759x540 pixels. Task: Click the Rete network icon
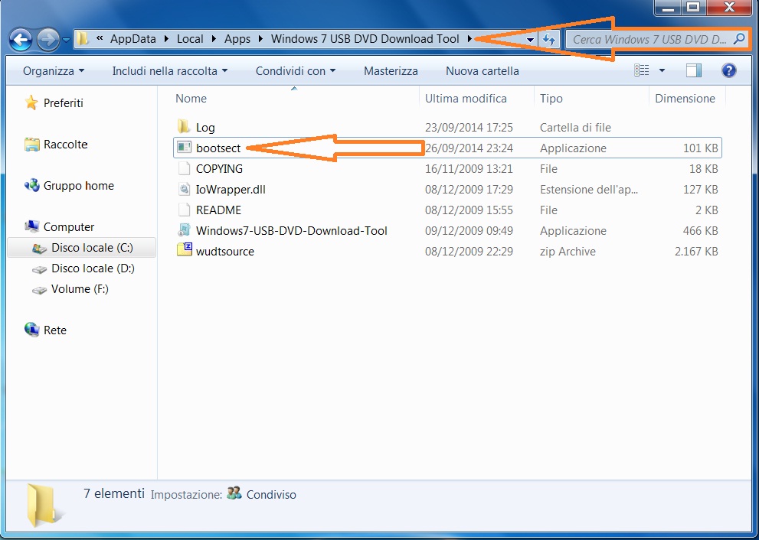pyautogui.click(x=32, y=330)
